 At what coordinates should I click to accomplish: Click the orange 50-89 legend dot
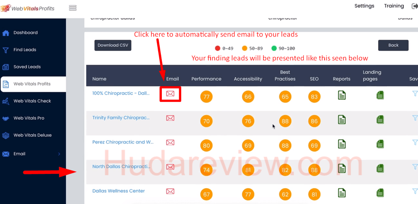click(244, 48)
